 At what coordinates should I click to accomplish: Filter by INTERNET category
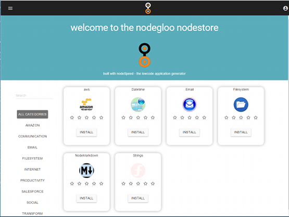(32, 170)
